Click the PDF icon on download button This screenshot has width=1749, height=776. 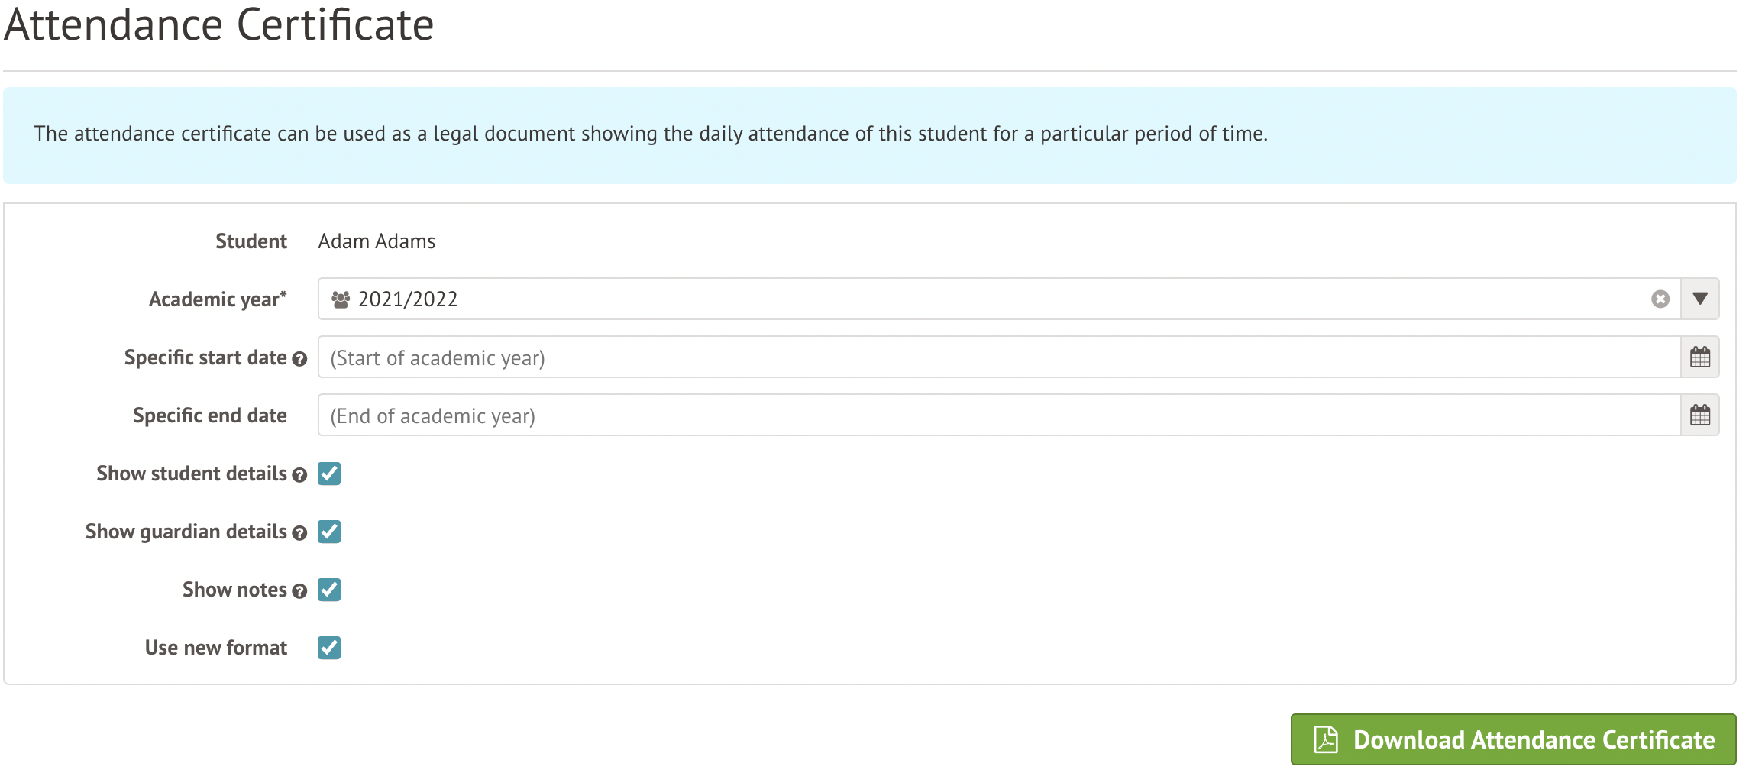point(1326,739)
